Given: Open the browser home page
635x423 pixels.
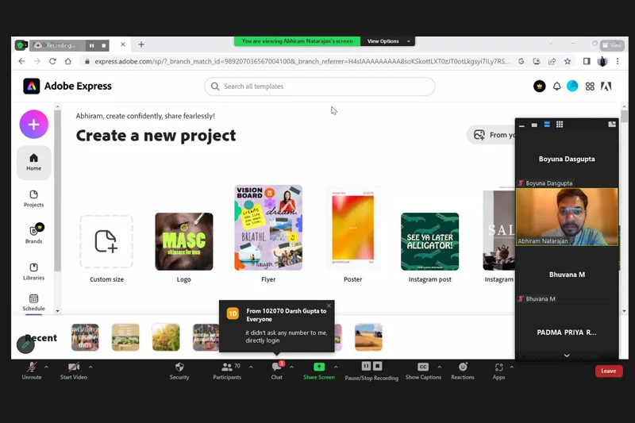Looking at the screenshot, I should [x=68, y=61].
